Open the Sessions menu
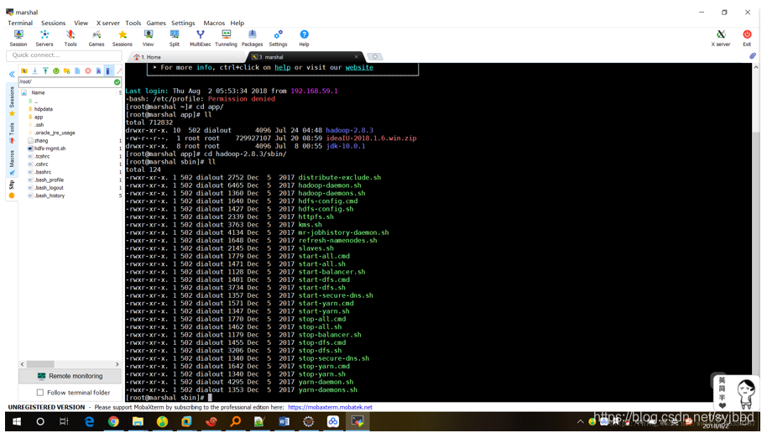The image size is (762, 433). pyautogui.click(x=54, y=23)
